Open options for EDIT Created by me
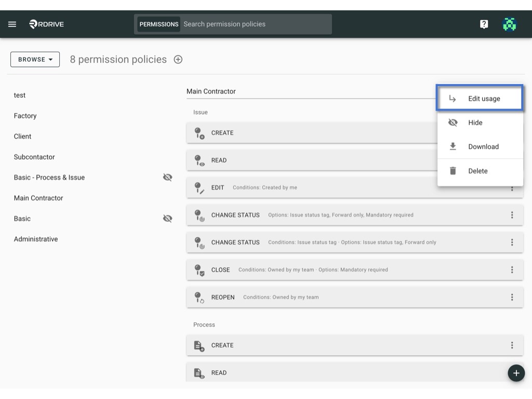Viewport: 532px width, 399px height. tap(512, 188)
